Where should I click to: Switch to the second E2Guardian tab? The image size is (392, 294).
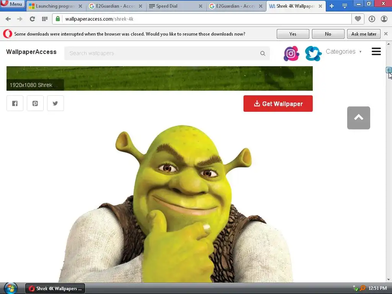coord(236,6)
